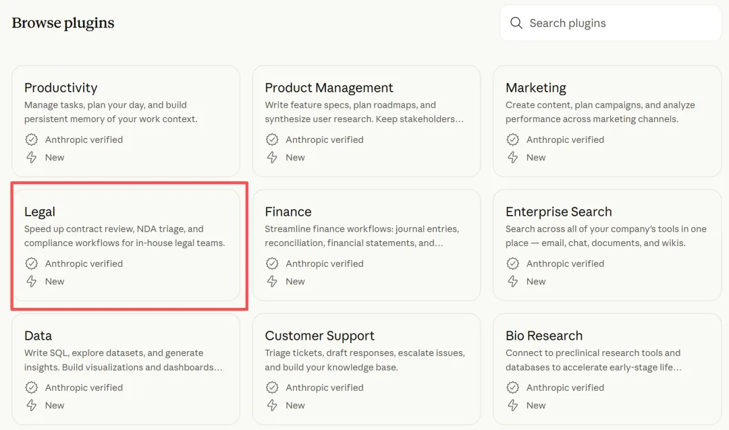Screen dimensions: 729x430
Task: Click the lightning New icon under Legal
Action: pyautogui.click(x=31, y=281)
